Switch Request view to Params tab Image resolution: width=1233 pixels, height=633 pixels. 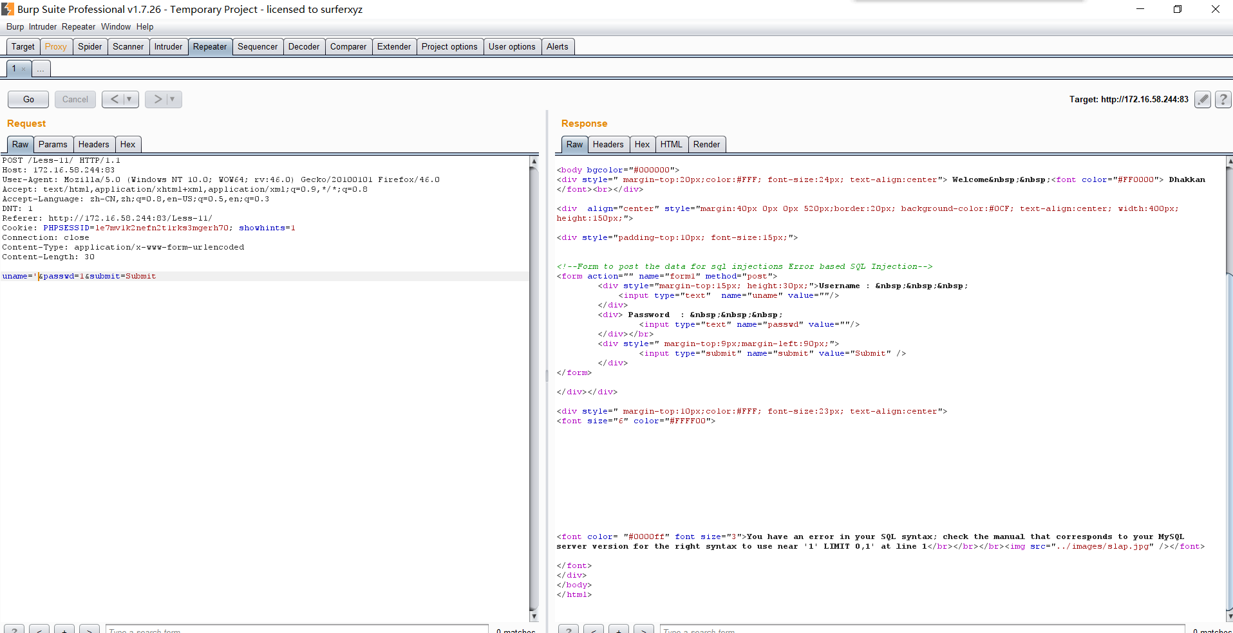pyautogui.click(x=53, y=145)
